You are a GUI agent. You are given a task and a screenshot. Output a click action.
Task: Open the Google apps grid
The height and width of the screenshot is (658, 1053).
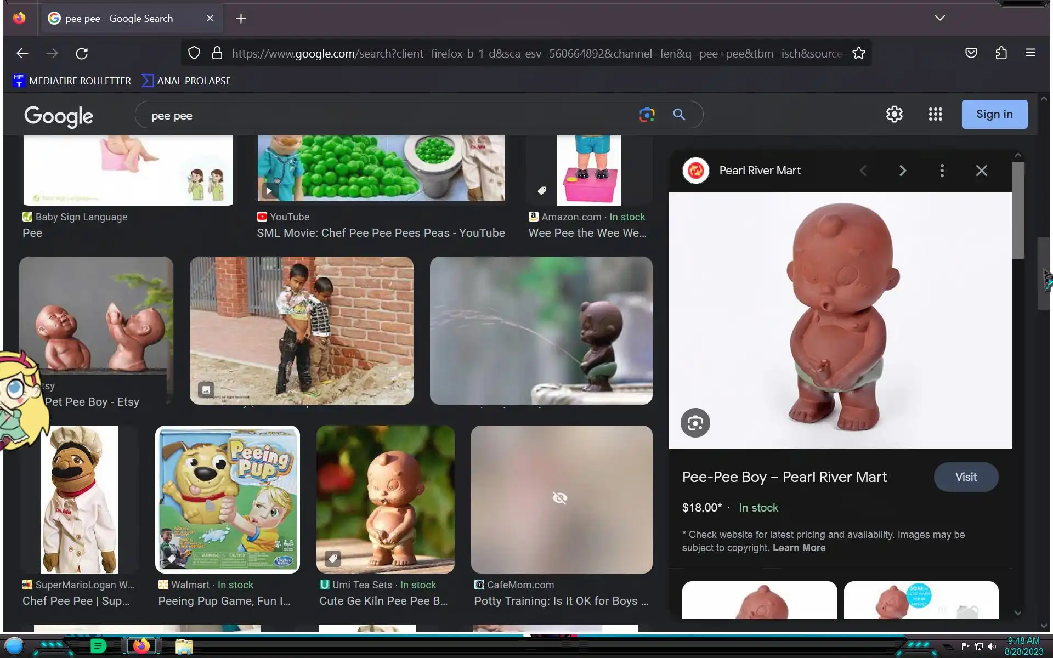(935, 114)
